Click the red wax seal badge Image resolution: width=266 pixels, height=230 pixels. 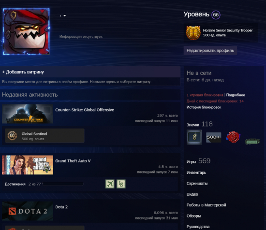click(x=233, y=137)
